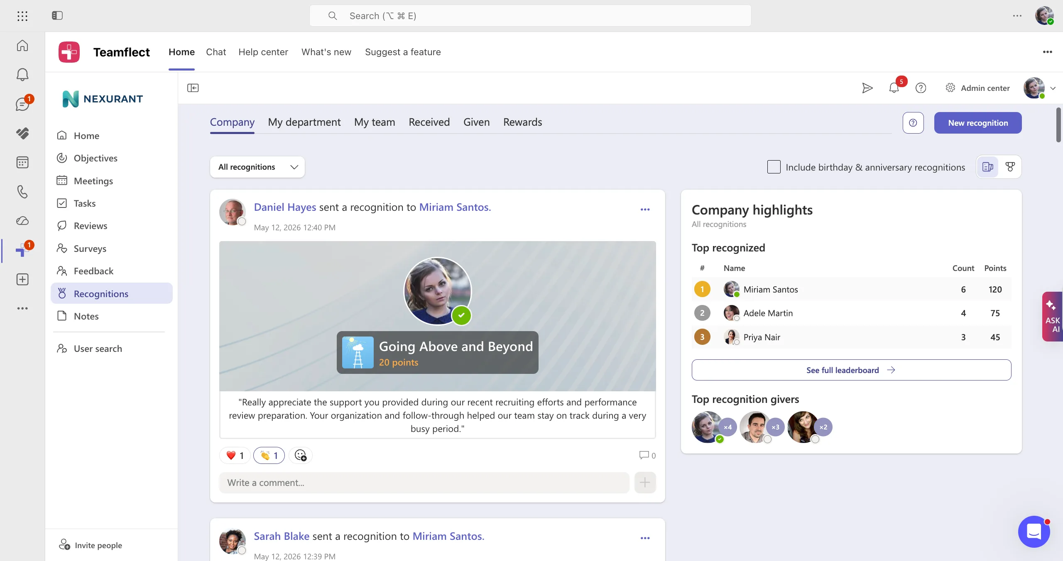Switch to the My department tab
Image resolution: width=1063 pixels, height=561 pixels.
[304, 122]
